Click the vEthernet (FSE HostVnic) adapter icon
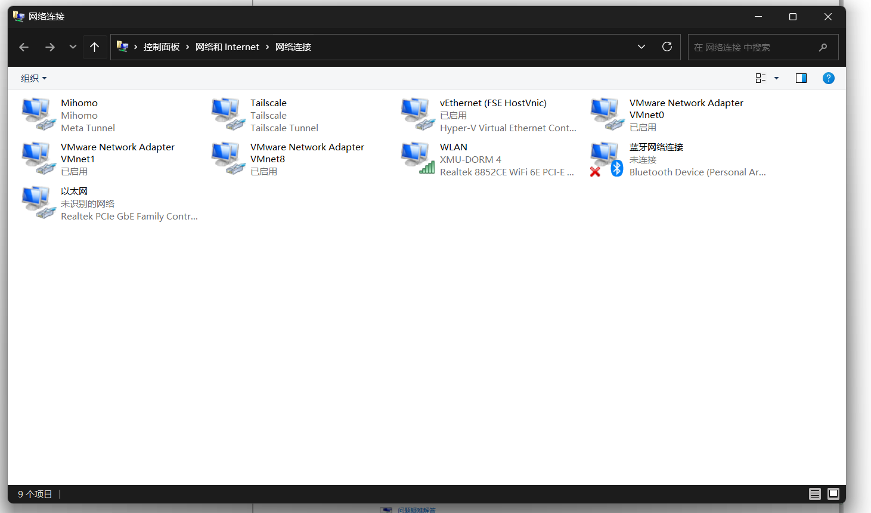 coord(417,114)
